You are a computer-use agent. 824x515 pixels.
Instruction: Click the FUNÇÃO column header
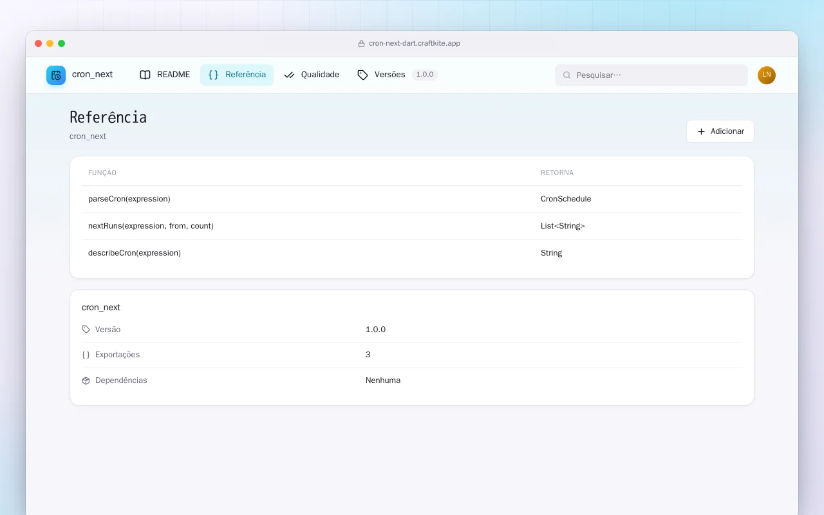[102, 173]
